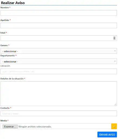120x139 pixels.
Task: Click into Detalles de la situación textarea
Action: 59,93
